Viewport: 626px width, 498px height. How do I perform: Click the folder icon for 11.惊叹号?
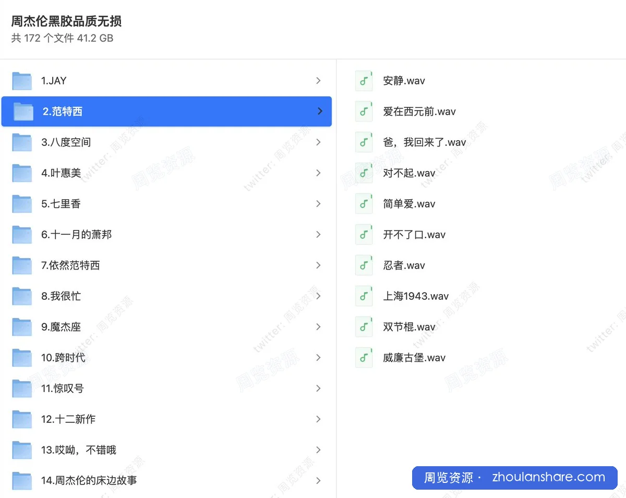pos(22,388)
